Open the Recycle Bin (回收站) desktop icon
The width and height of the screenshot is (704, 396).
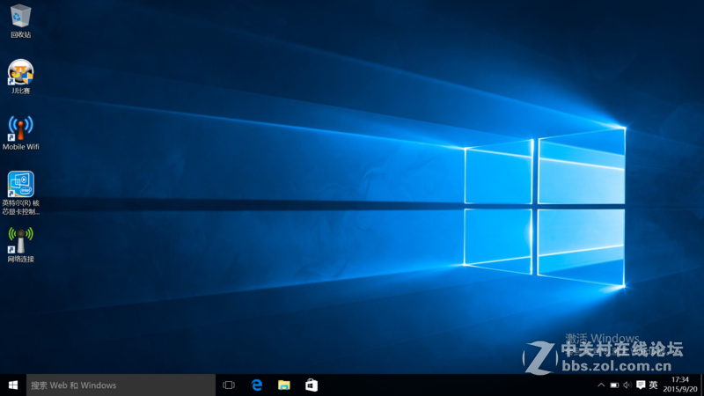pyautogui.click(x=20, y=16)
